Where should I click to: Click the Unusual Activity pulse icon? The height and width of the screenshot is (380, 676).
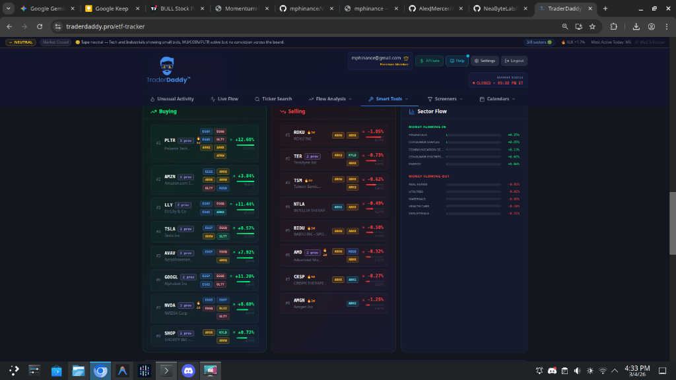click(152, 99)
